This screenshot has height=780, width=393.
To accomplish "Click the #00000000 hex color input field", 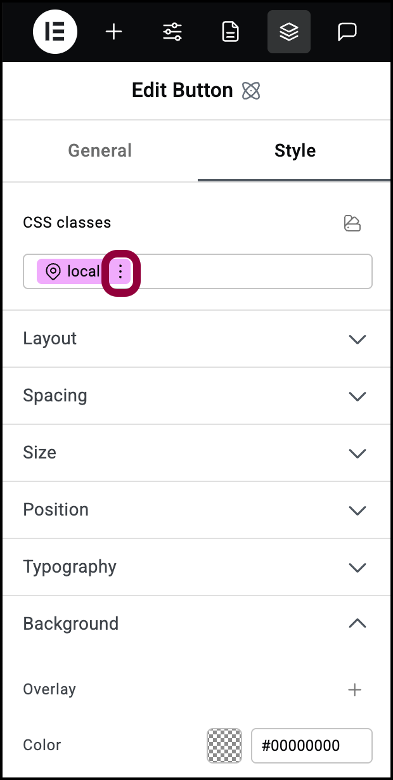I will (311, 746).
